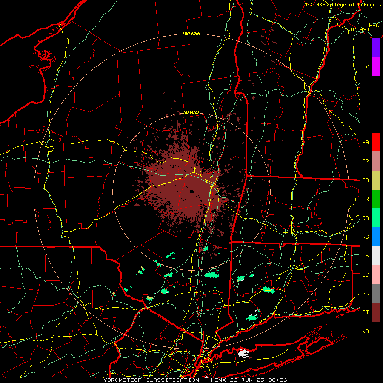The width and height of the screenshot is (383, 383).
Task: Click the 50 NMI range ring label
Action: [x=191, y=112]
